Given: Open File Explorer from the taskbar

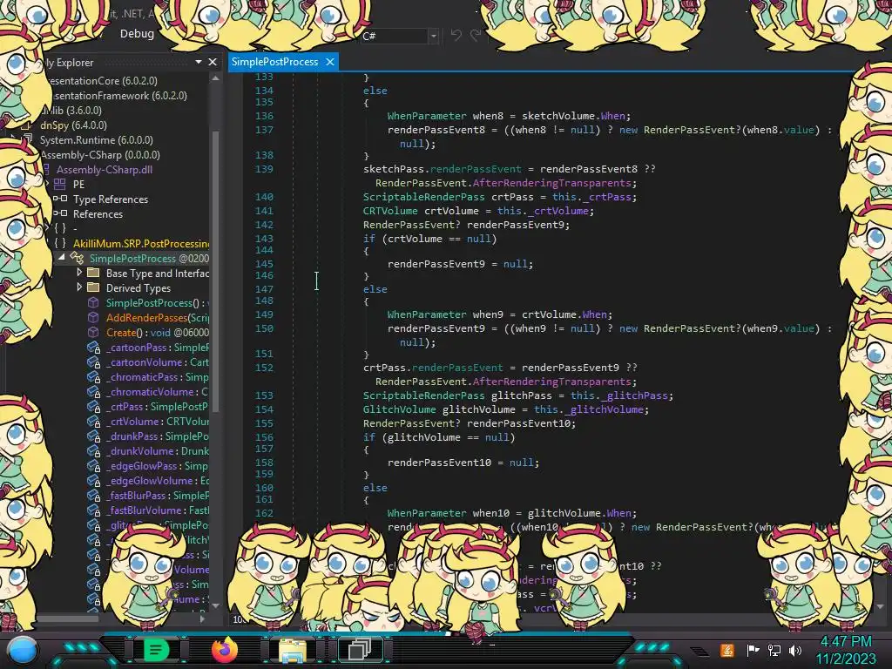Looking at the screenshot, I should point(293,651).
